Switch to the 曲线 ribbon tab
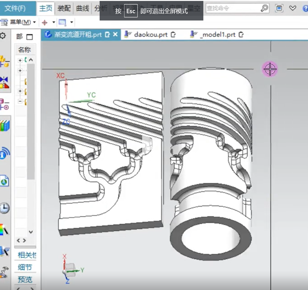308x290 pixels. [x=82, y=8]
